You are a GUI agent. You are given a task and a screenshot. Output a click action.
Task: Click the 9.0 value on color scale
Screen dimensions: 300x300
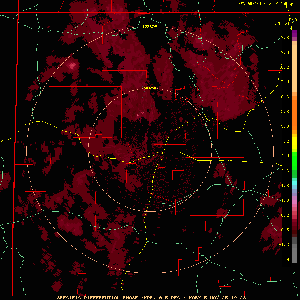pyautogui.click(x=285, y=52)
